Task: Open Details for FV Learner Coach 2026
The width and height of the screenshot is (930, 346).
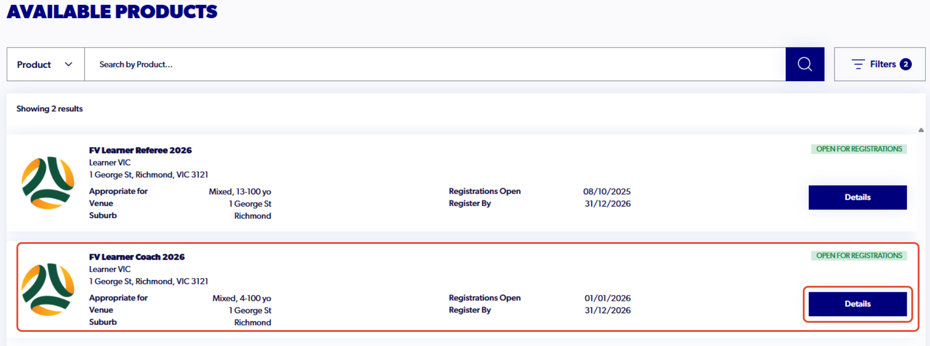Action: click(x=858, y=304)
